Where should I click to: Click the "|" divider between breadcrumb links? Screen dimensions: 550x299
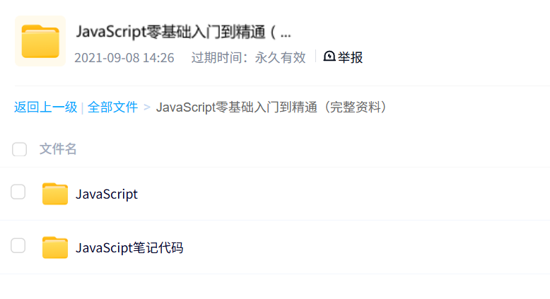(83, 108)
